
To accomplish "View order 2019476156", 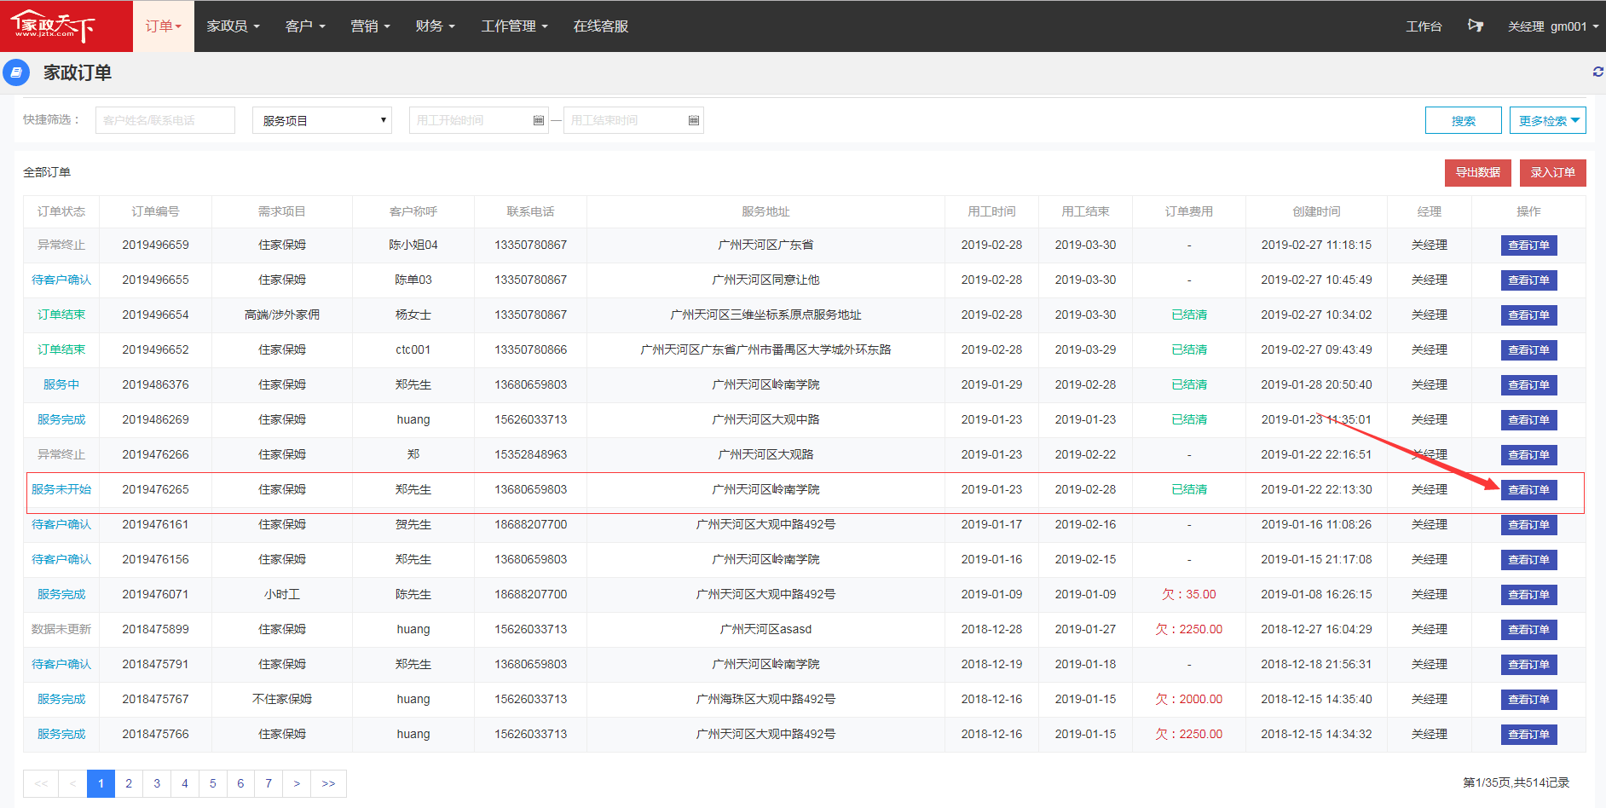I will pos(1528,560).
